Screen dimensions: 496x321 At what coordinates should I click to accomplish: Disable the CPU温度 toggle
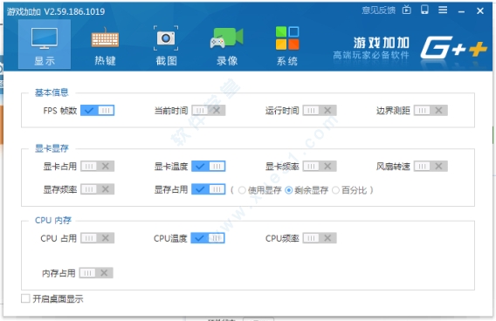tap(208, 238)
